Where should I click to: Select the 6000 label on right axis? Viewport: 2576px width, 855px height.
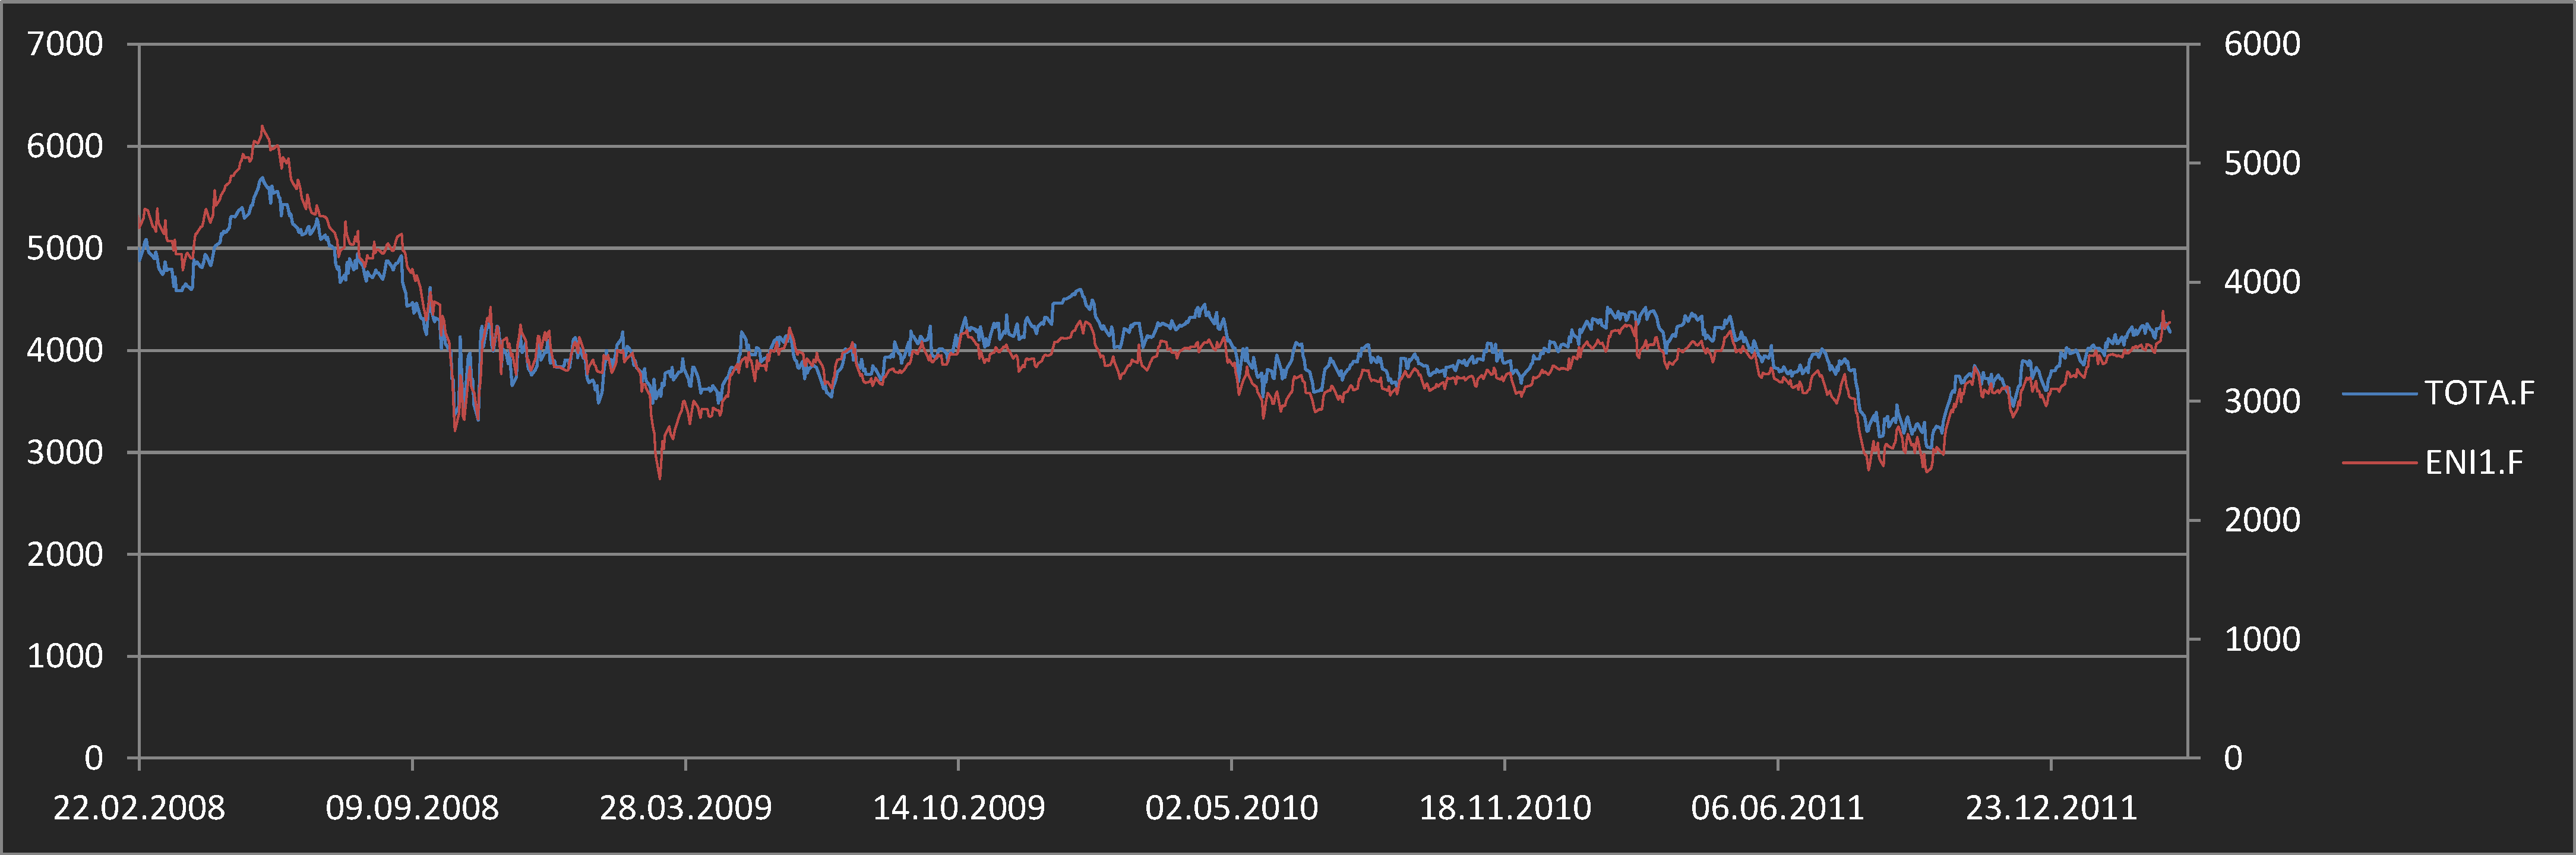(2261, 44)
